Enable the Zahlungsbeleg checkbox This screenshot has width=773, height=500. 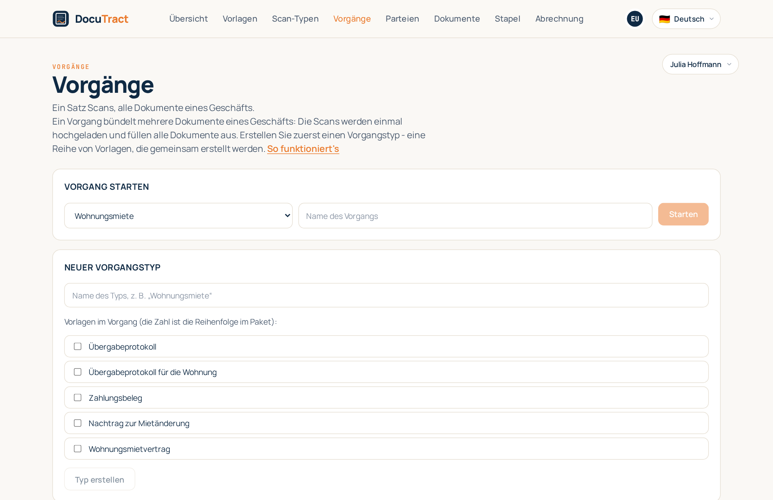(x=78, y=398)
